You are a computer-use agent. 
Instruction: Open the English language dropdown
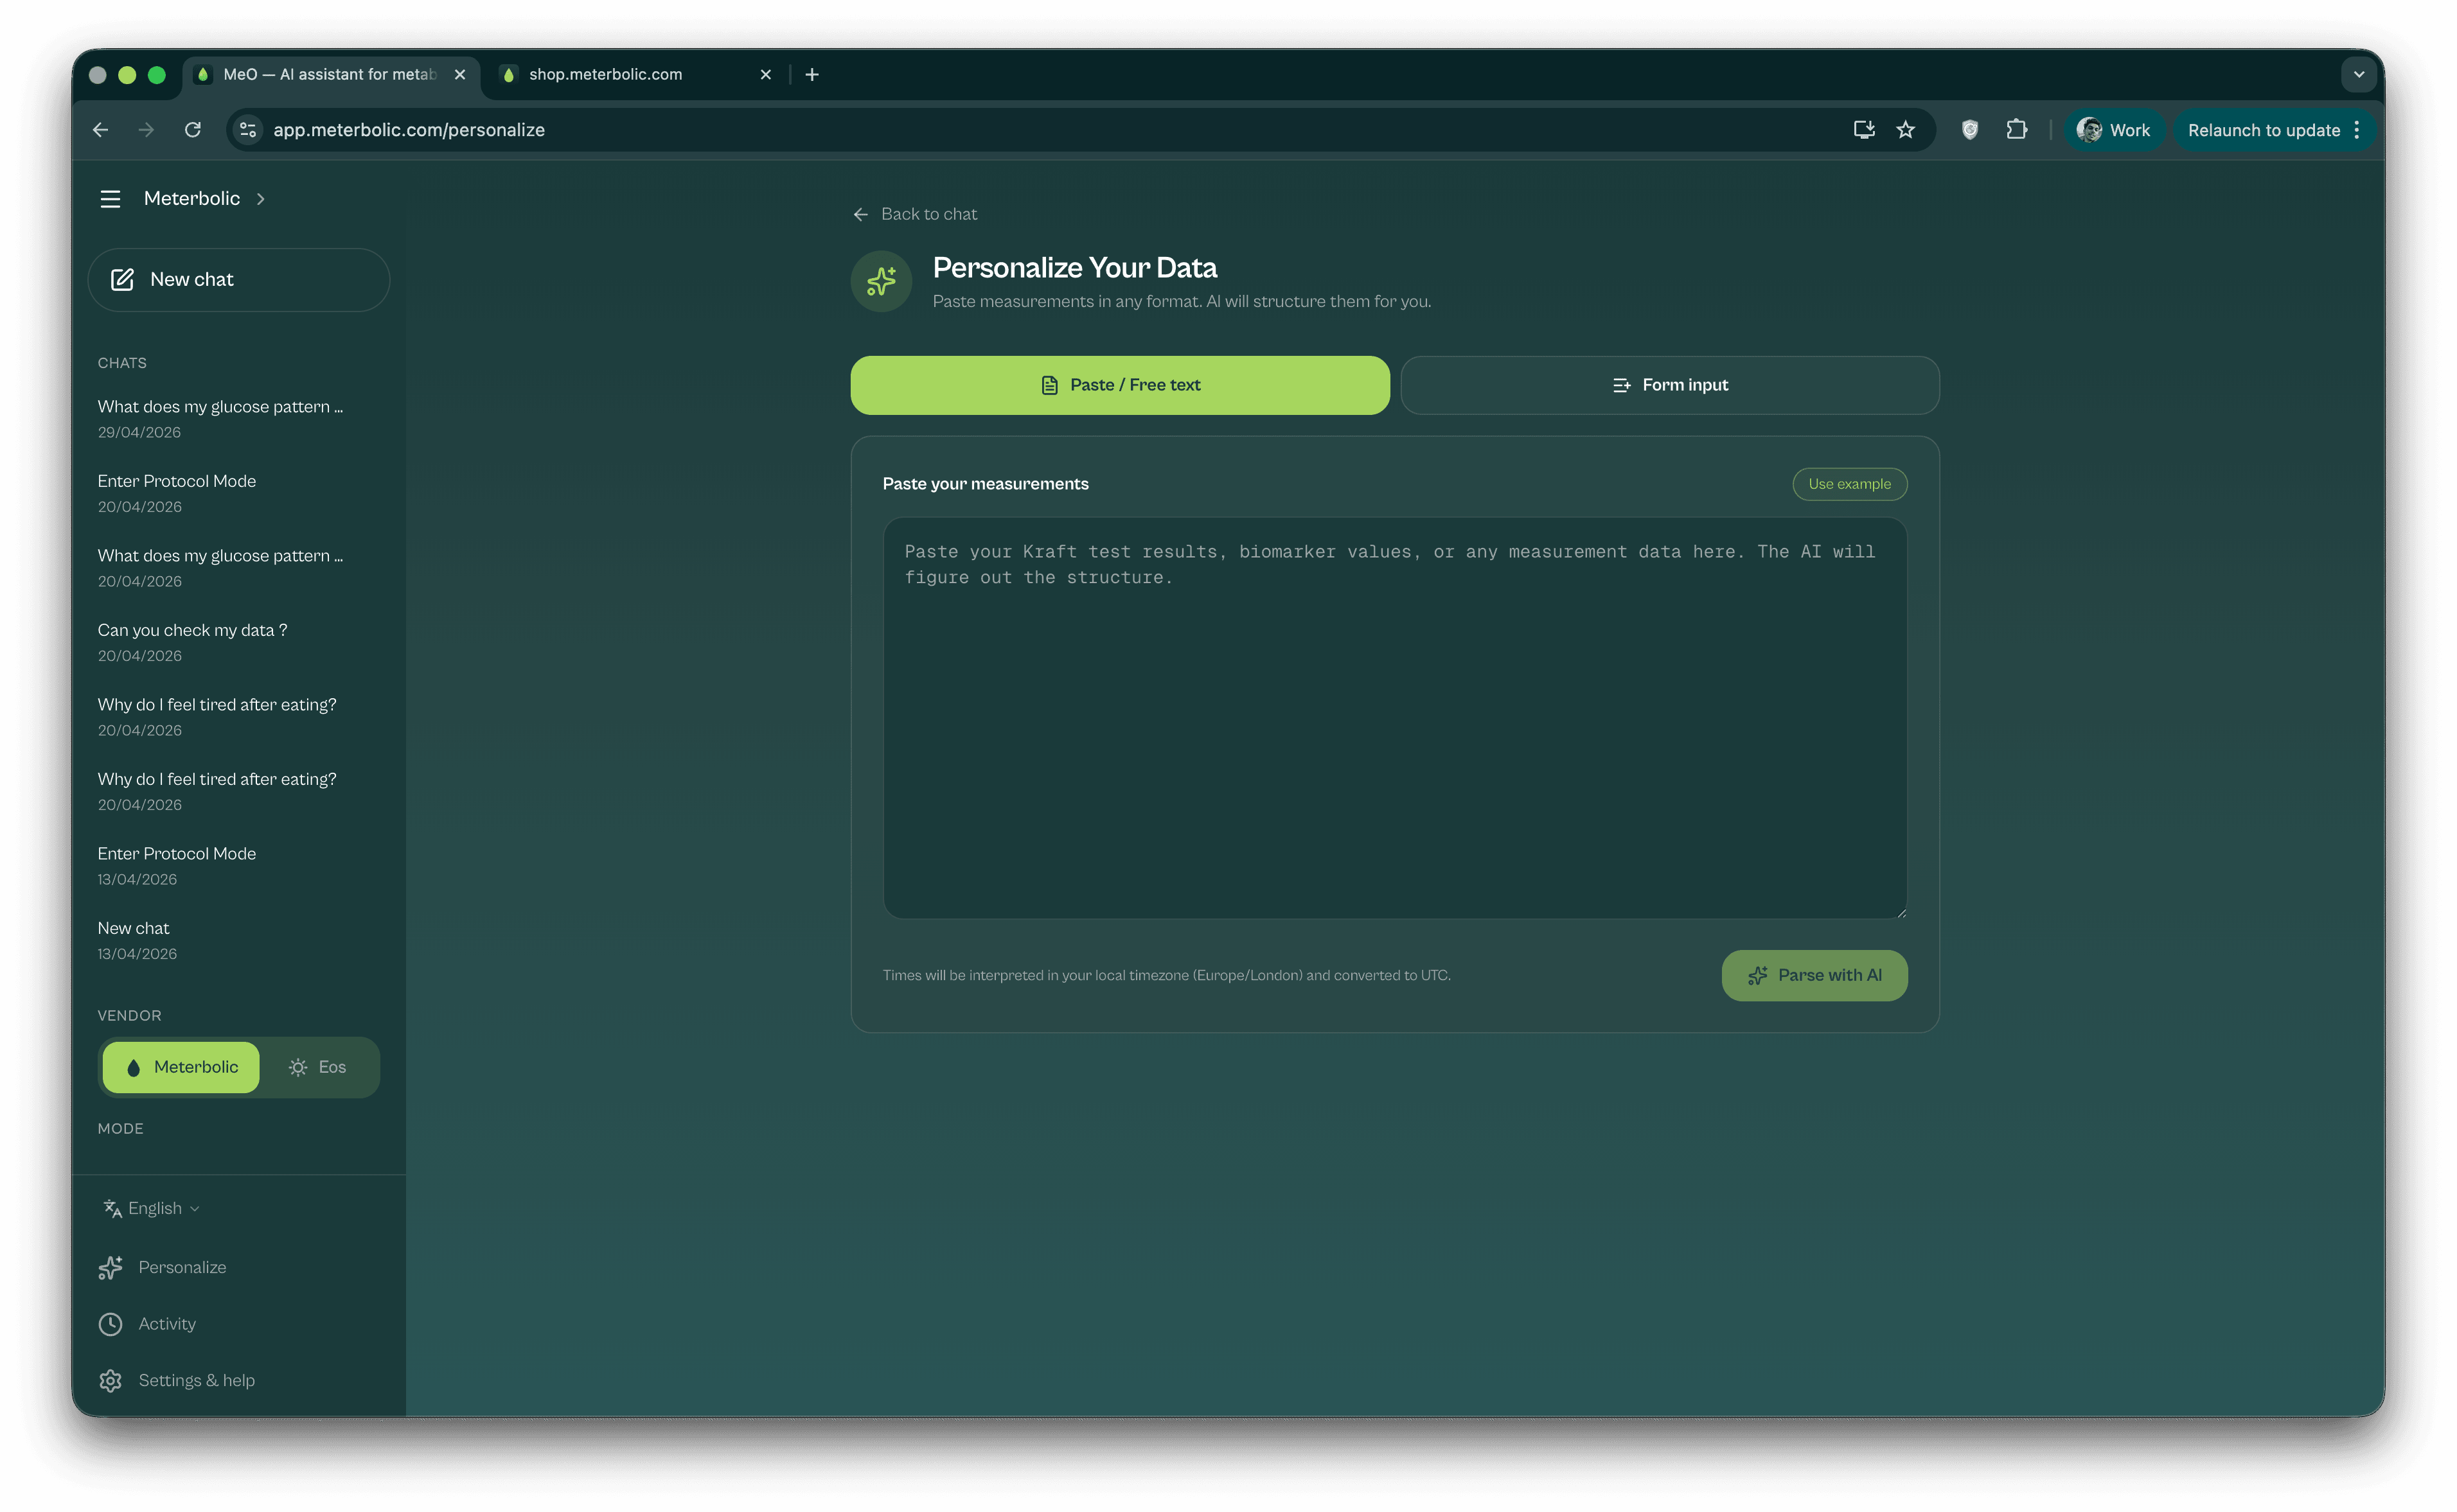152,1208
